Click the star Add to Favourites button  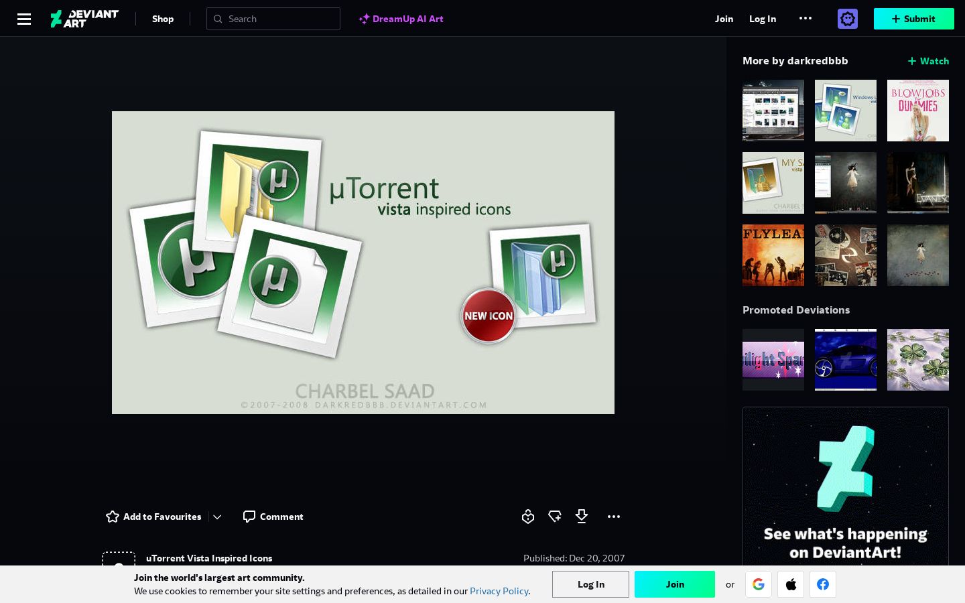pyautogui.click(x=153, y=517)
